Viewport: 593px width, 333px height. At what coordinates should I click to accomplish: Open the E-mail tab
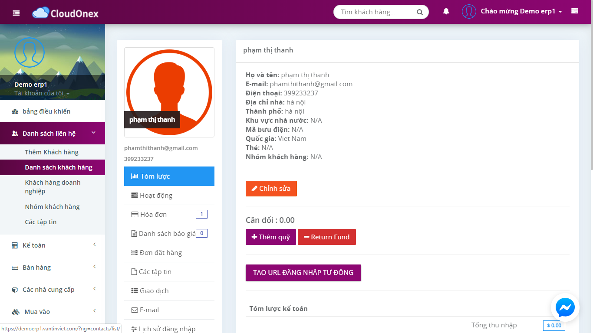point(169,310)
